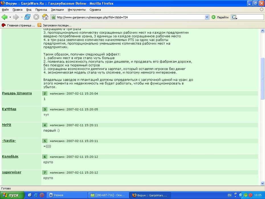Click post number 5 badge

pyautogui.click(x=45, y=141)
